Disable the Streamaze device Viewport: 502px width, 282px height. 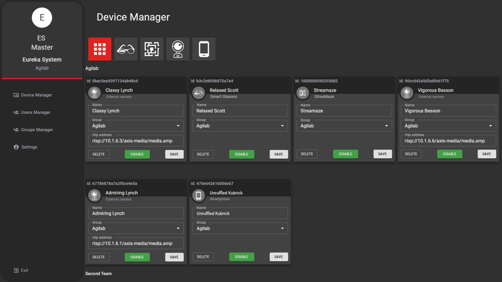[x=345, y=154]
